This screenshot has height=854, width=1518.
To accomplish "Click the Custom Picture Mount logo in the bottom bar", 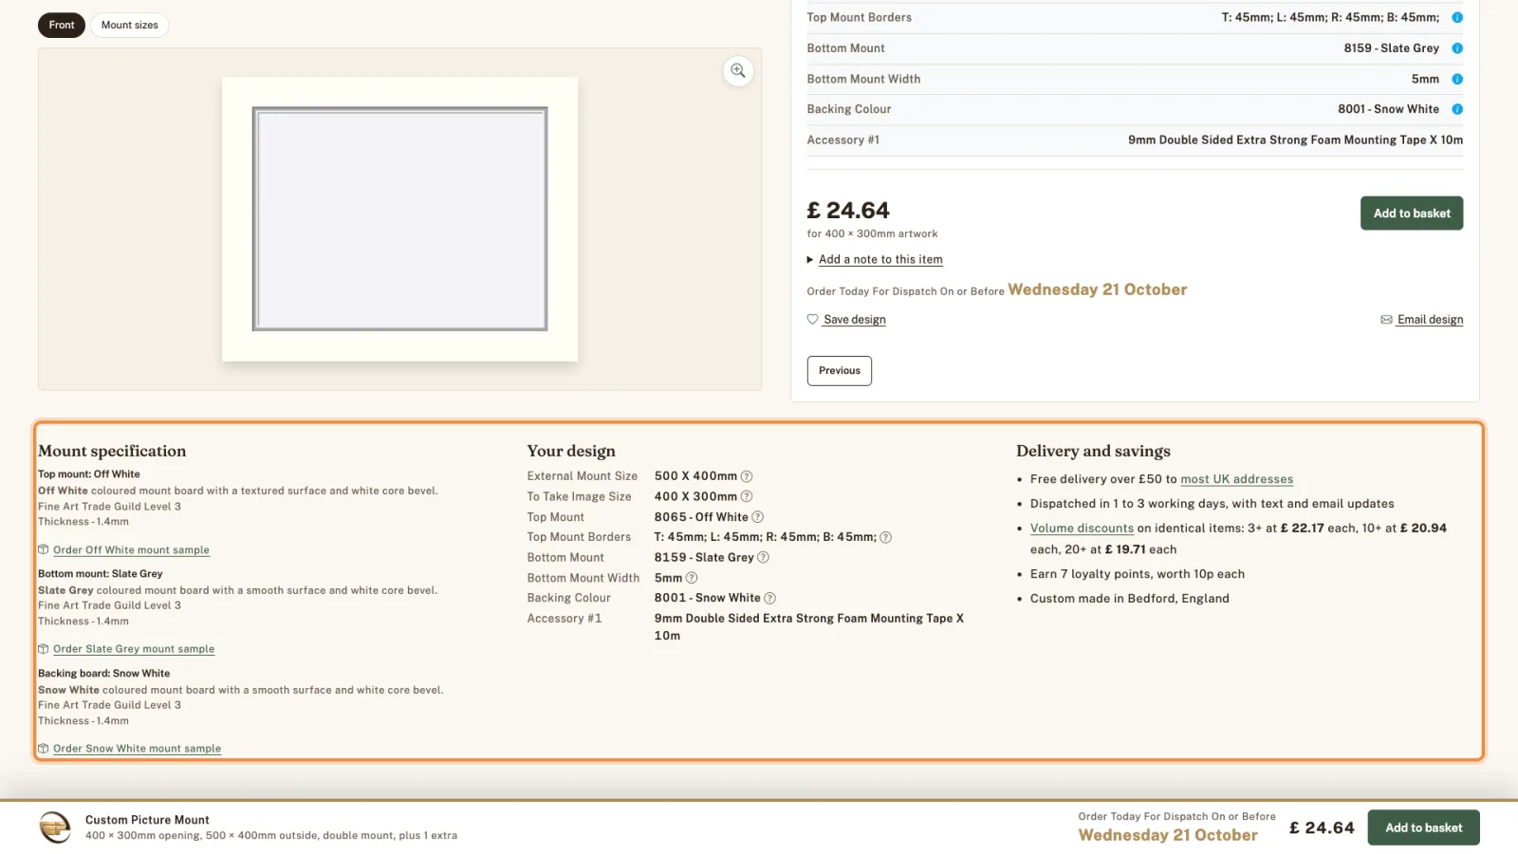I will pyautogui.click(x=55, y=827).
